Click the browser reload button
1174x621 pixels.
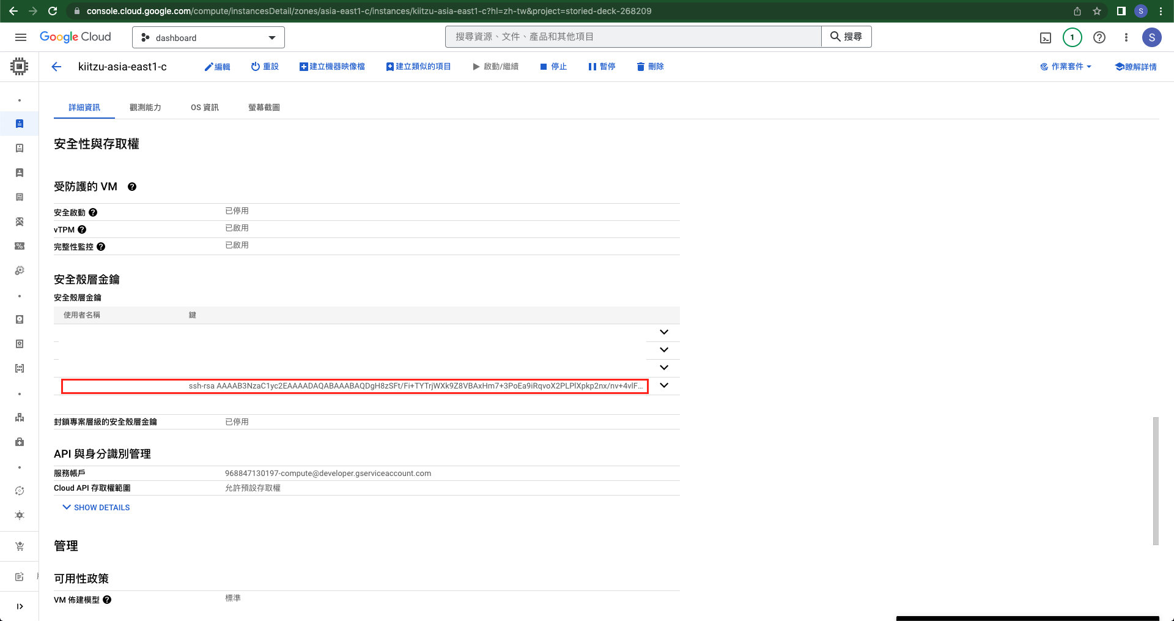point(53,11)
